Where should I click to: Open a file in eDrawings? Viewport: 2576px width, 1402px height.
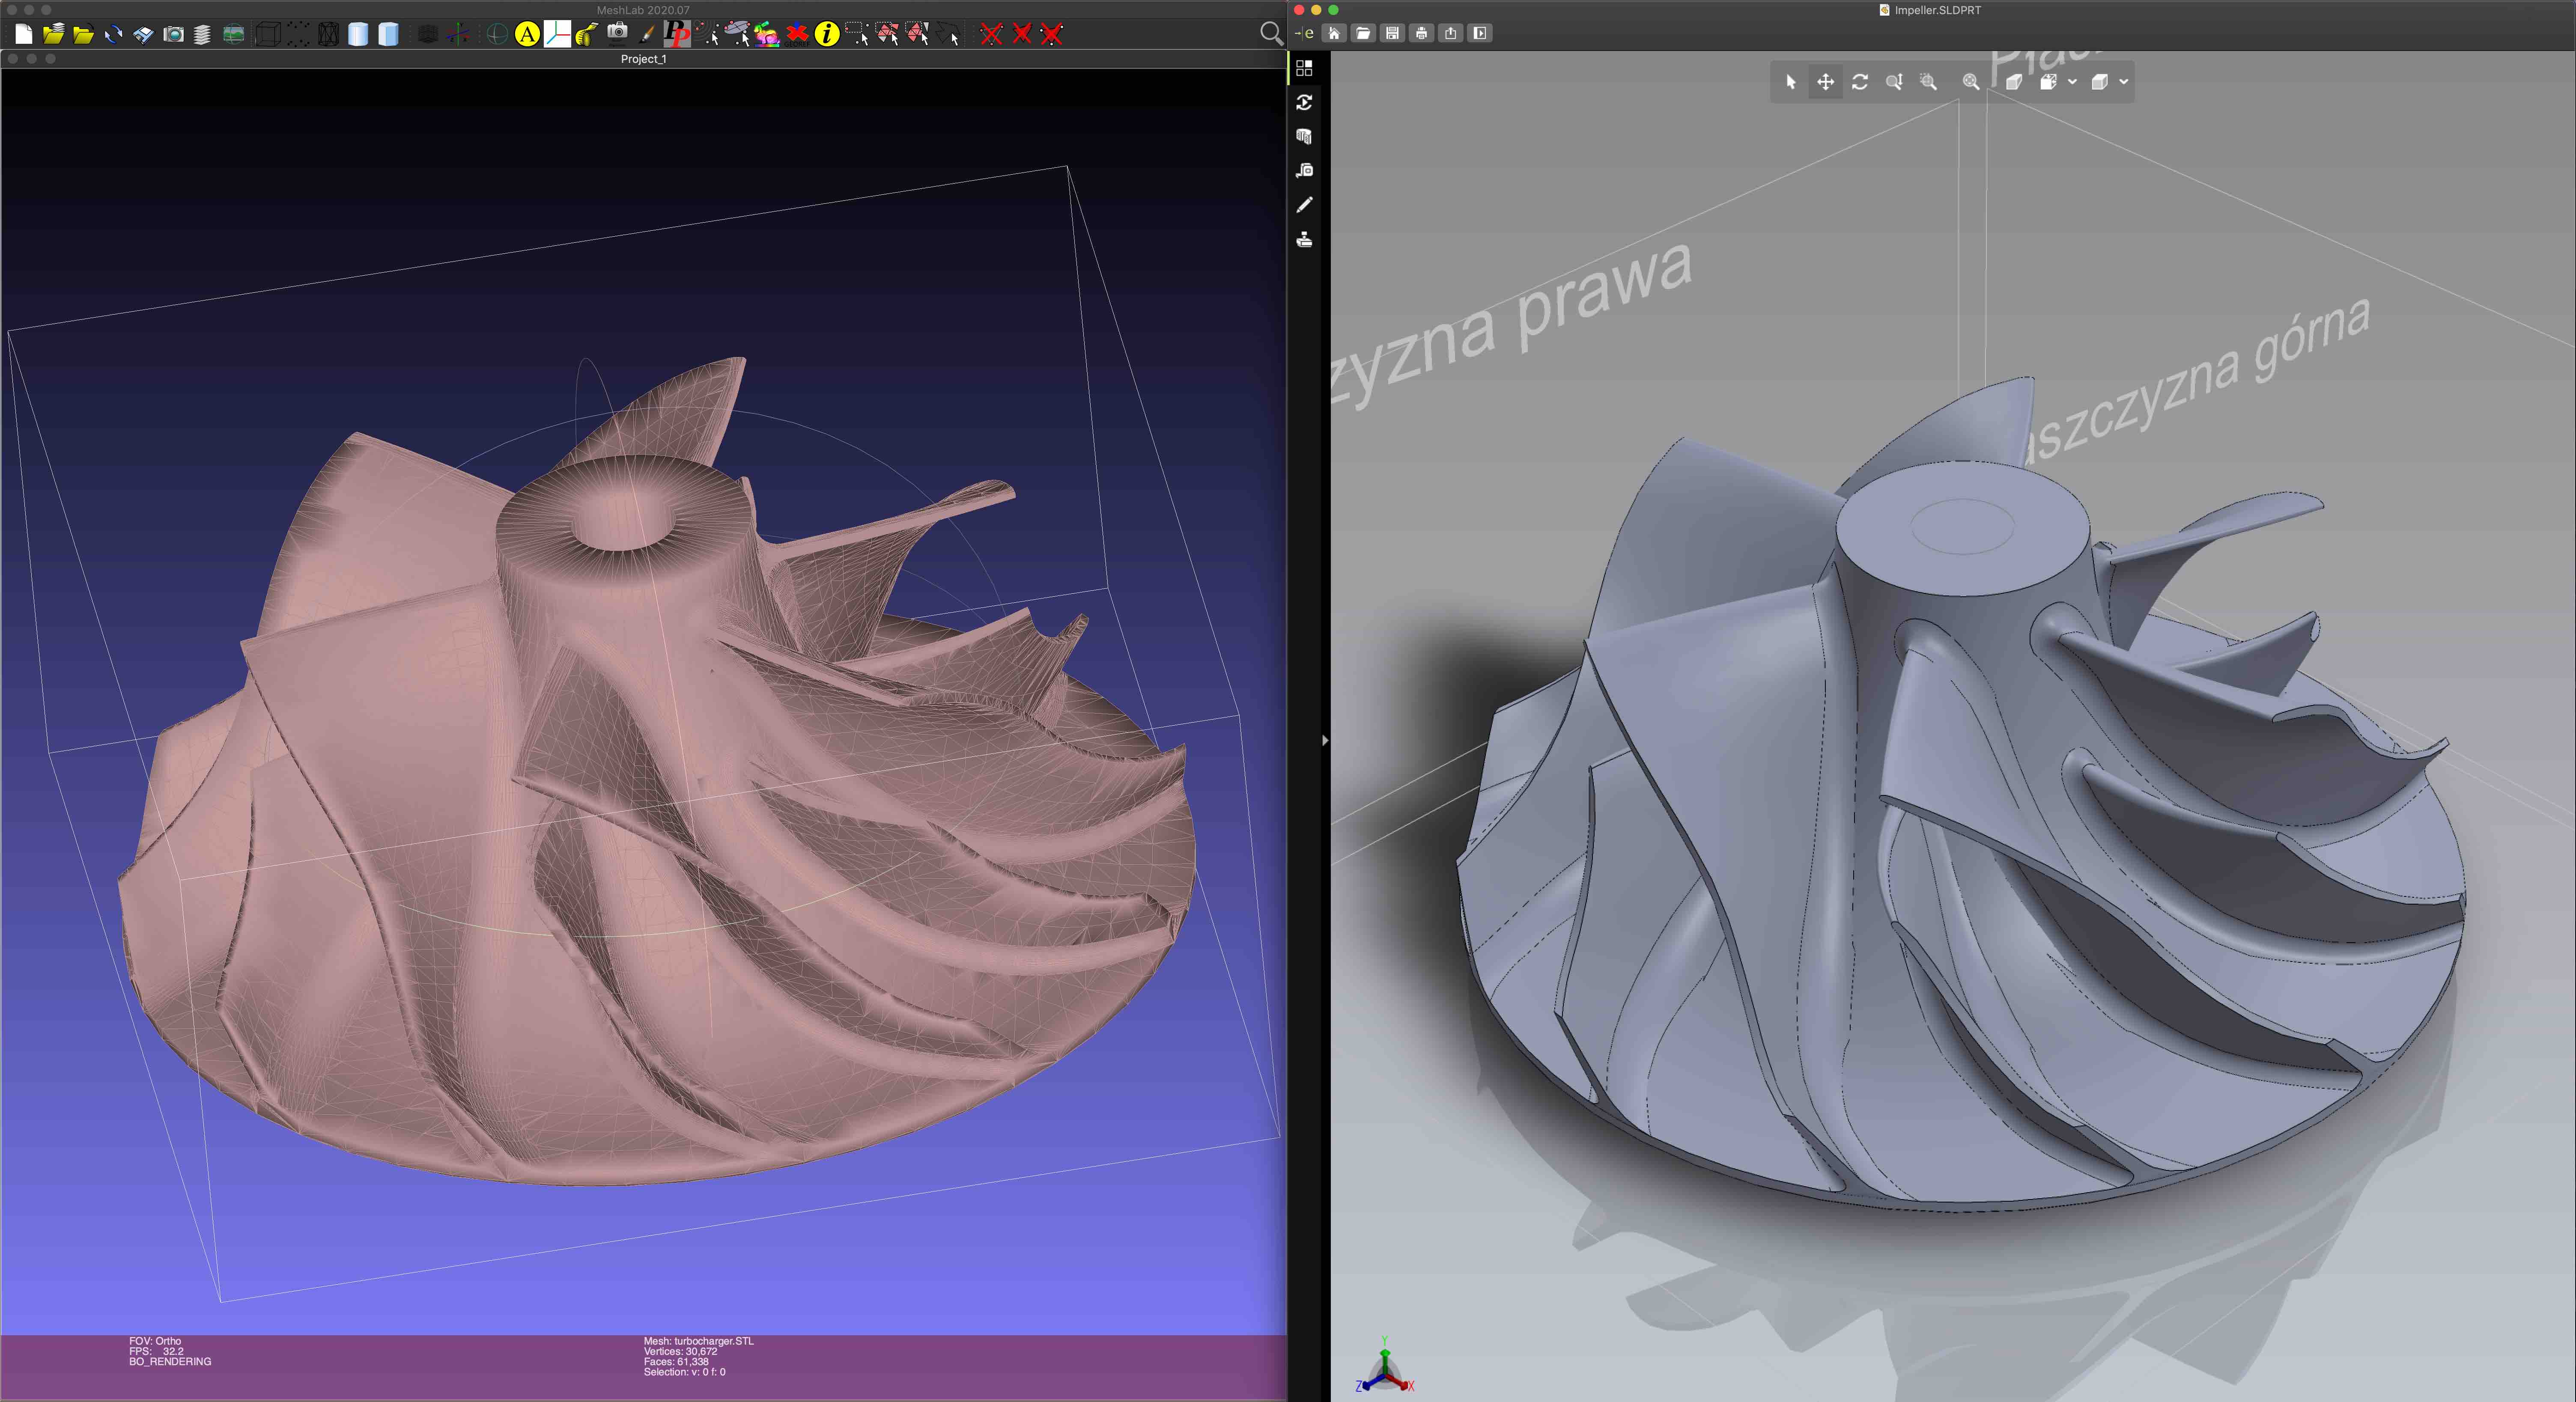[1362, 33]
